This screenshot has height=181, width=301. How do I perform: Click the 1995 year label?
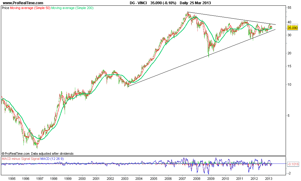click(x=12, y=178)
